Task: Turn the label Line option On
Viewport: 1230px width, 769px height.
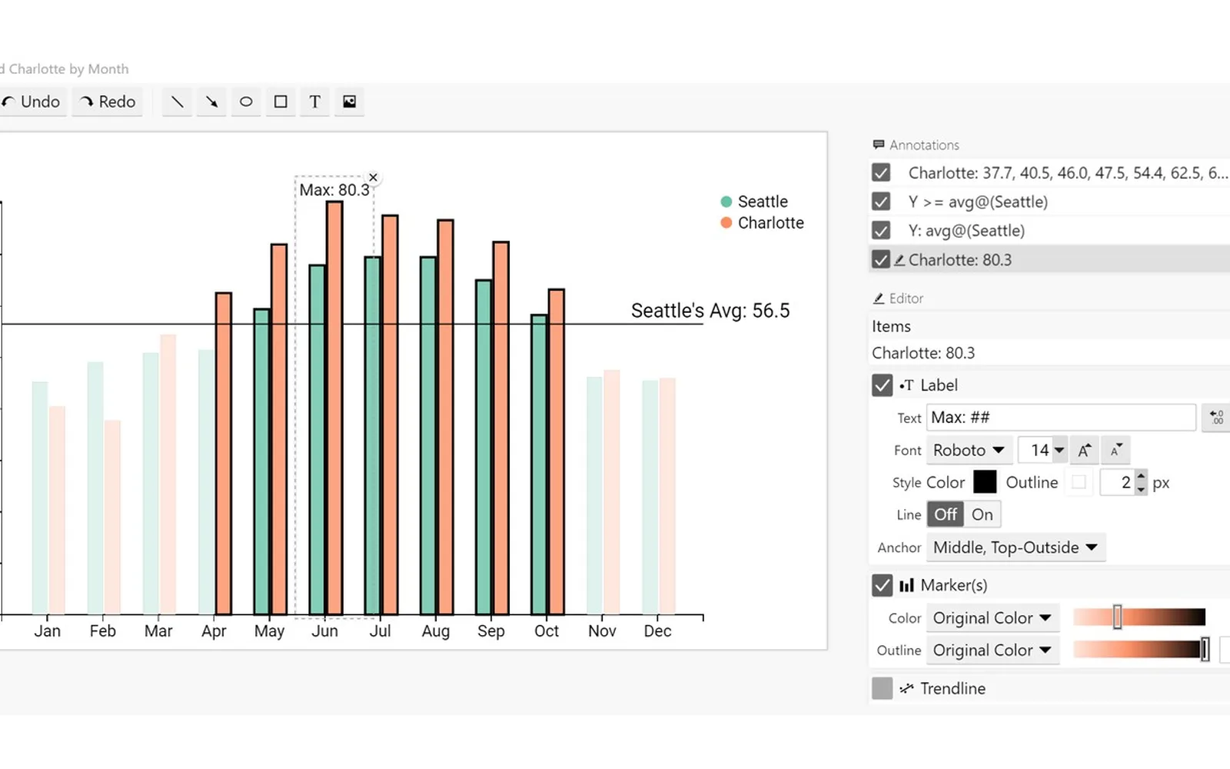Action: pyautogui.click(x=982, y=514)
